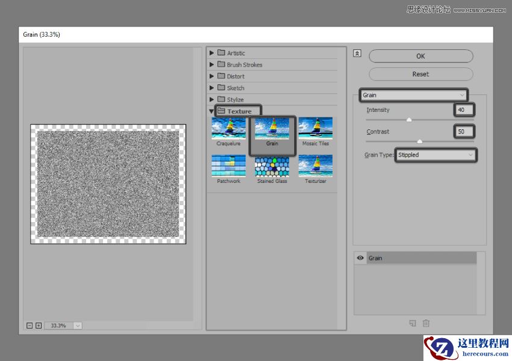Click the Brush Strokes folder label
This screenshot has width=512, height=361.
(x=245, y=64)
